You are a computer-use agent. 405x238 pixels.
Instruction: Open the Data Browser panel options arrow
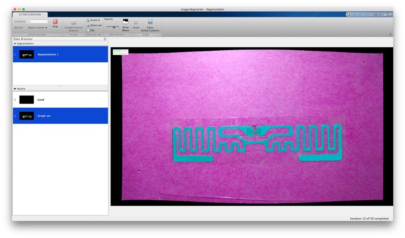click(105, 39)
